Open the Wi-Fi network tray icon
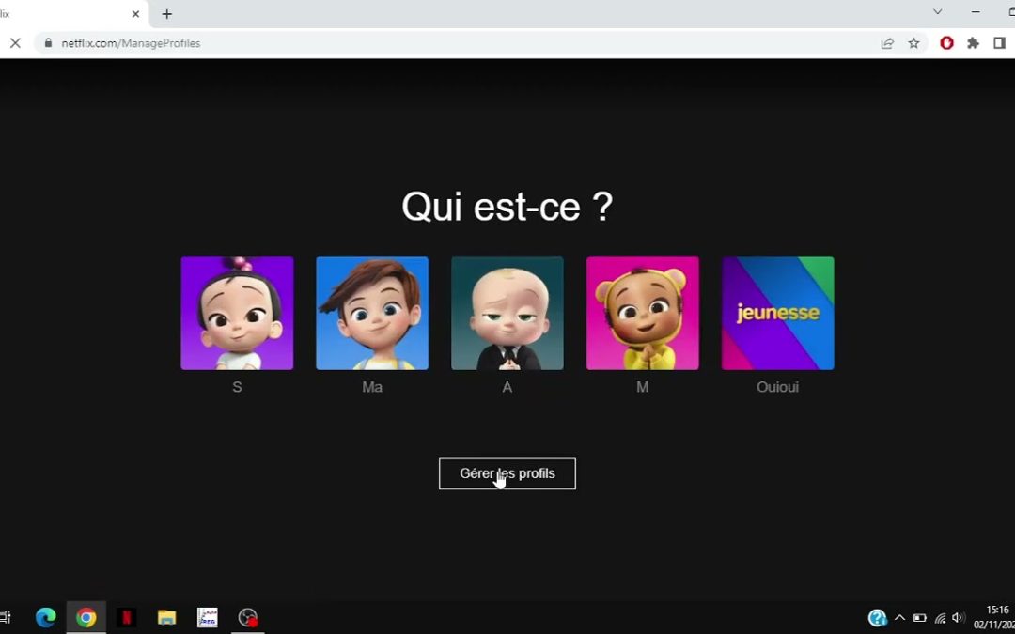The height and width of the screenshot is (634, 1015). 941,618
